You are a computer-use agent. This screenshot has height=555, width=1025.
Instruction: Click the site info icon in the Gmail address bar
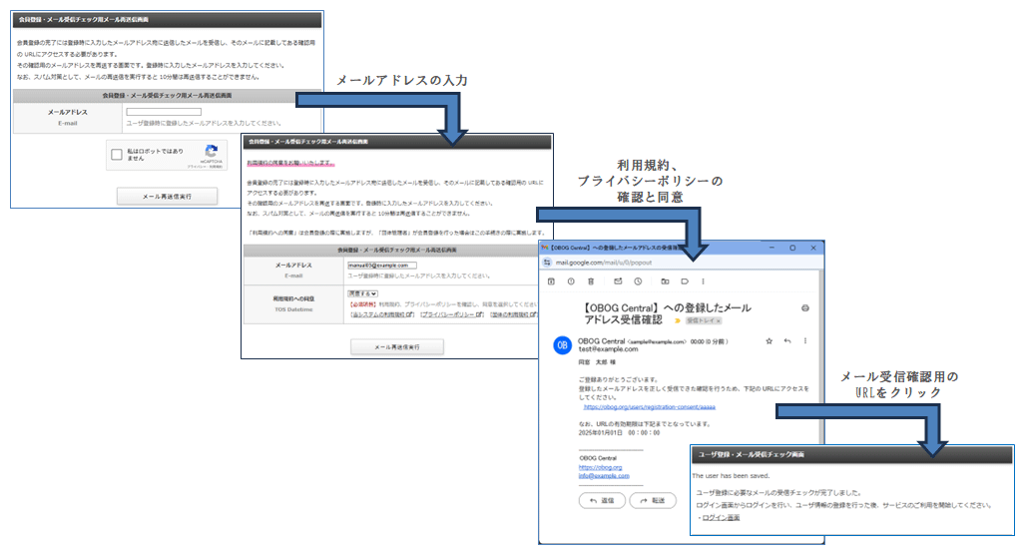click(x=547, y=263)
